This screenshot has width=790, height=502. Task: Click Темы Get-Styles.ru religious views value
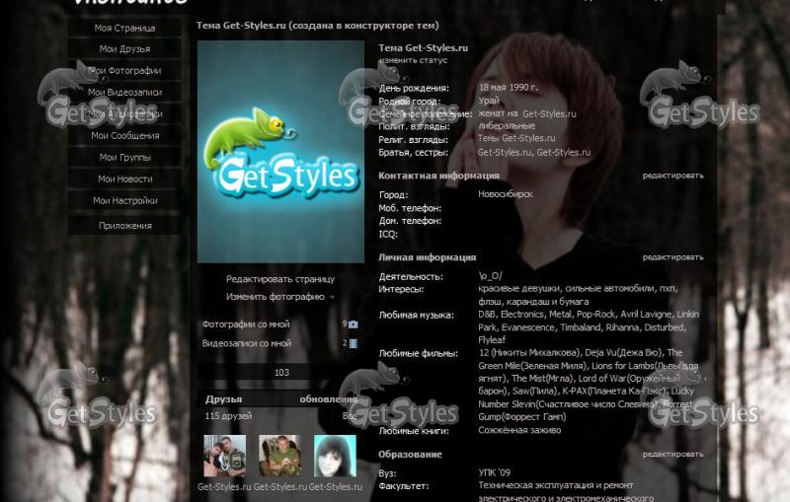point(516,138)
